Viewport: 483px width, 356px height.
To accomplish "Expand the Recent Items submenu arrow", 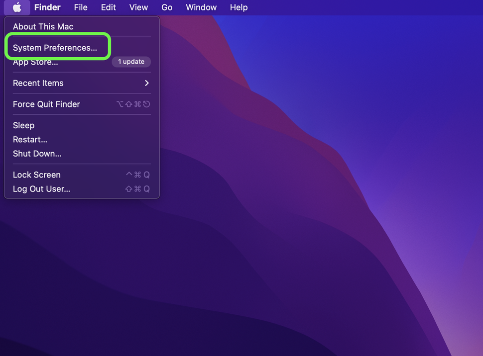I will [x=147, y=83].
